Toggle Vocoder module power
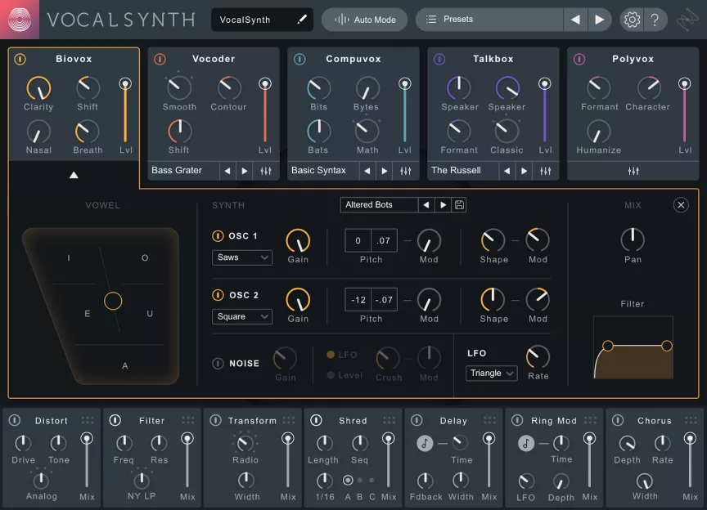 (x=160, y=59)
